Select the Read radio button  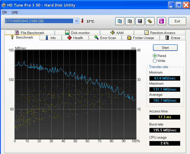155,56
